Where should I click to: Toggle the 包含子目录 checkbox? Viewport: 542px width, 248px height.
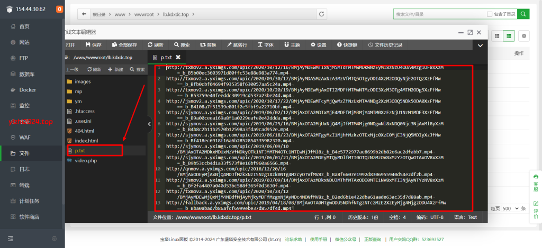[x=490, y=14]
